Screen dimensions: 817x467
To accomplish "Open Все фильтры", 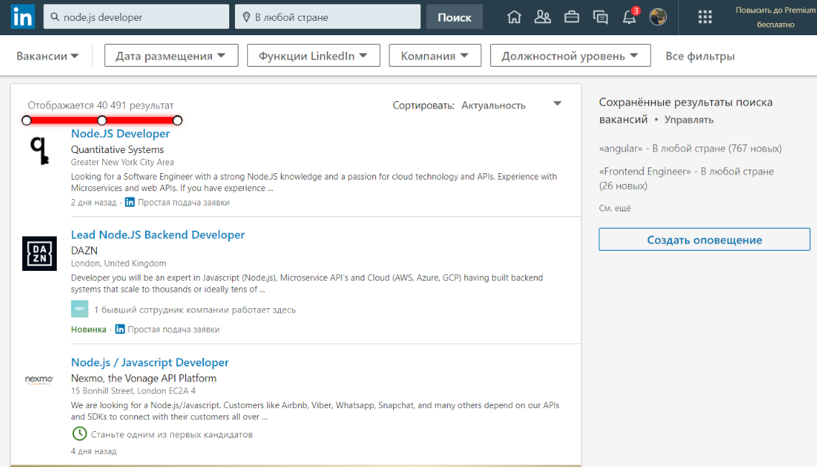I will [x=700, y=56].
